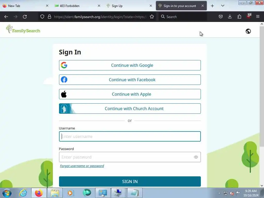
Task: Open Windows Explorer folder in taskbar
Action: (x=55, y=193)
